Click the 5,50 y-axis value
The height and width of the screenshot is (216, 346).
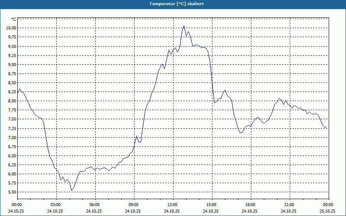tap(12, 192)
